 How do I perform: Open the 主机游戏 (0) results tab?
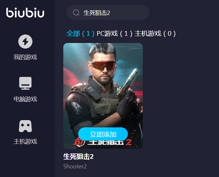click(x=155, y=33)
